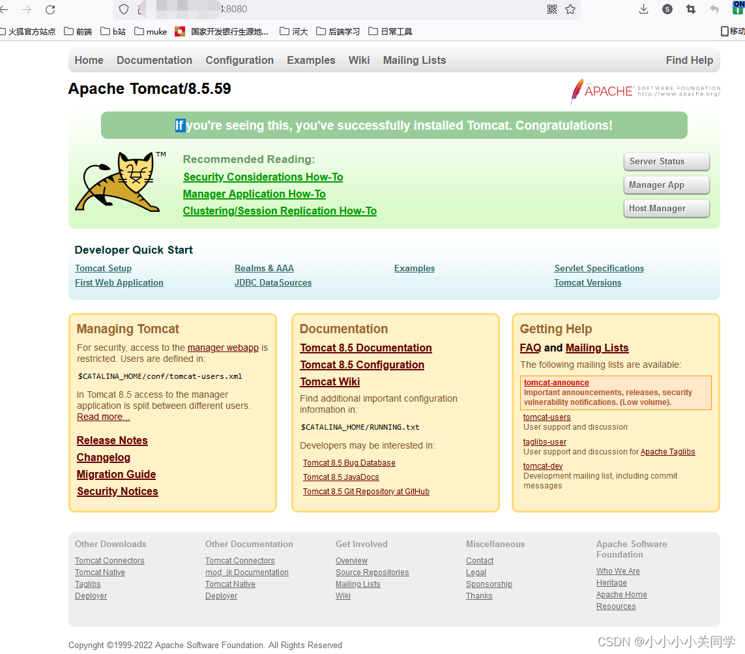Bookmark page with the star icon
The image size is (745, 654).
570,9
